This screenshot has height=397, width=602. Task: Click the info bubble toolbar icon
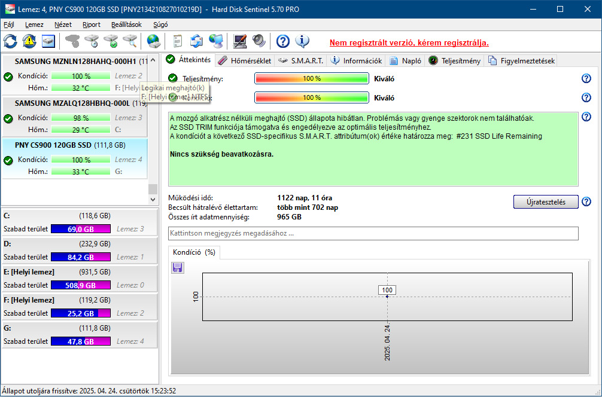click(302, 41)
